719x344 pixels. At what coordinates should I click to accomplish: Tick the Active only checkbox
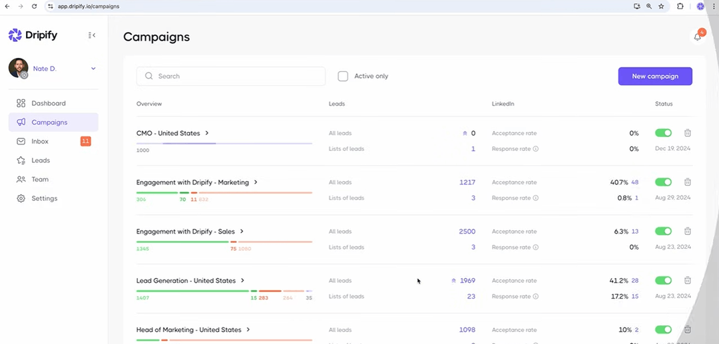coord(343,76)
